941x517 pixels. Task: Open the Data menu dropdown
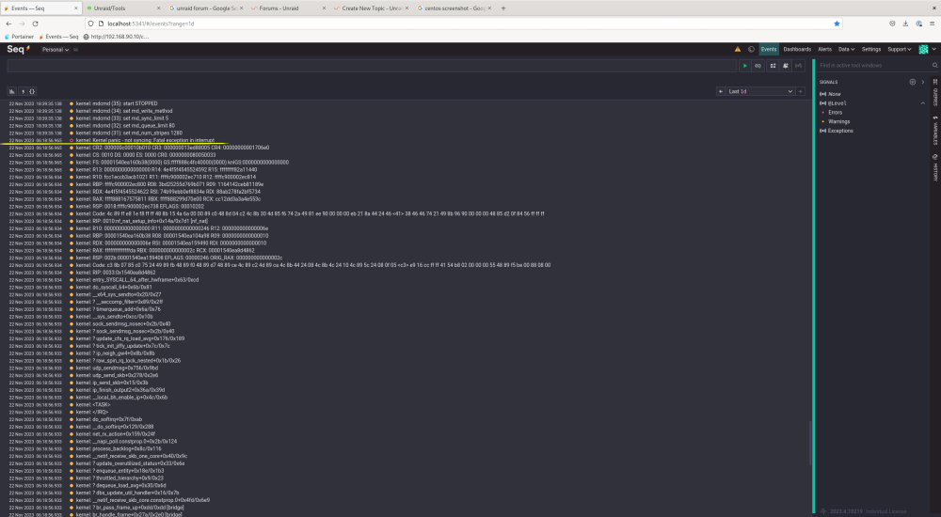[846, 49]
